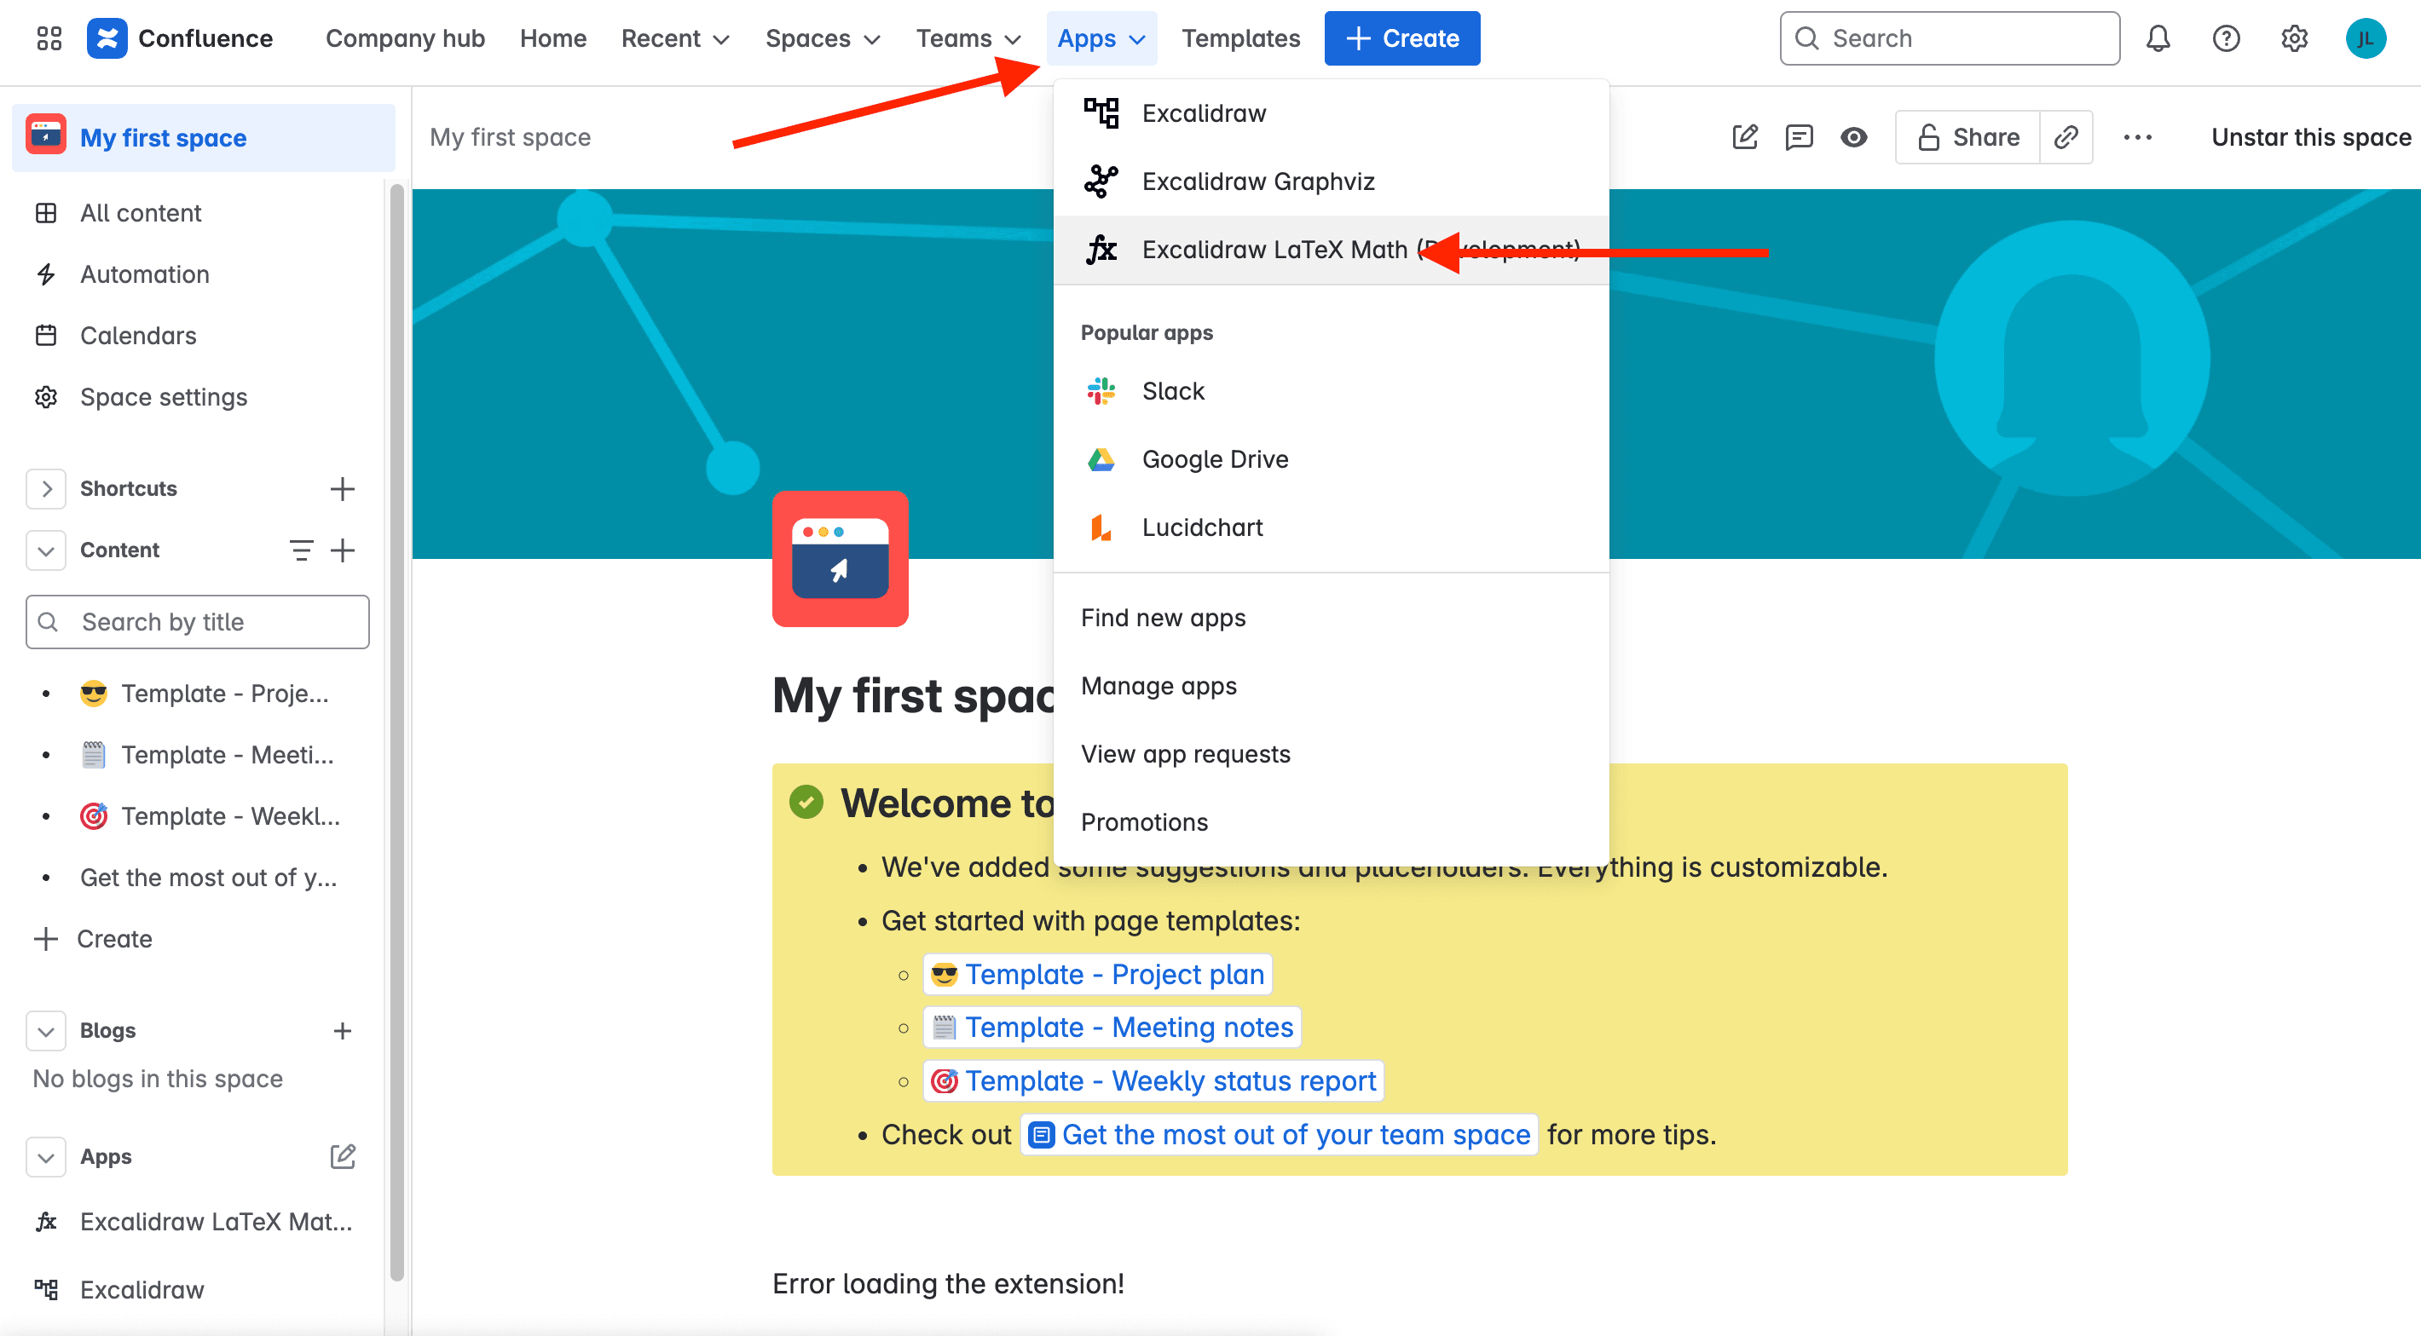The height and width of the screenshot is (1336, 2421).
Task: Open Calendars in the sidebar
Action: coord(198,336)
